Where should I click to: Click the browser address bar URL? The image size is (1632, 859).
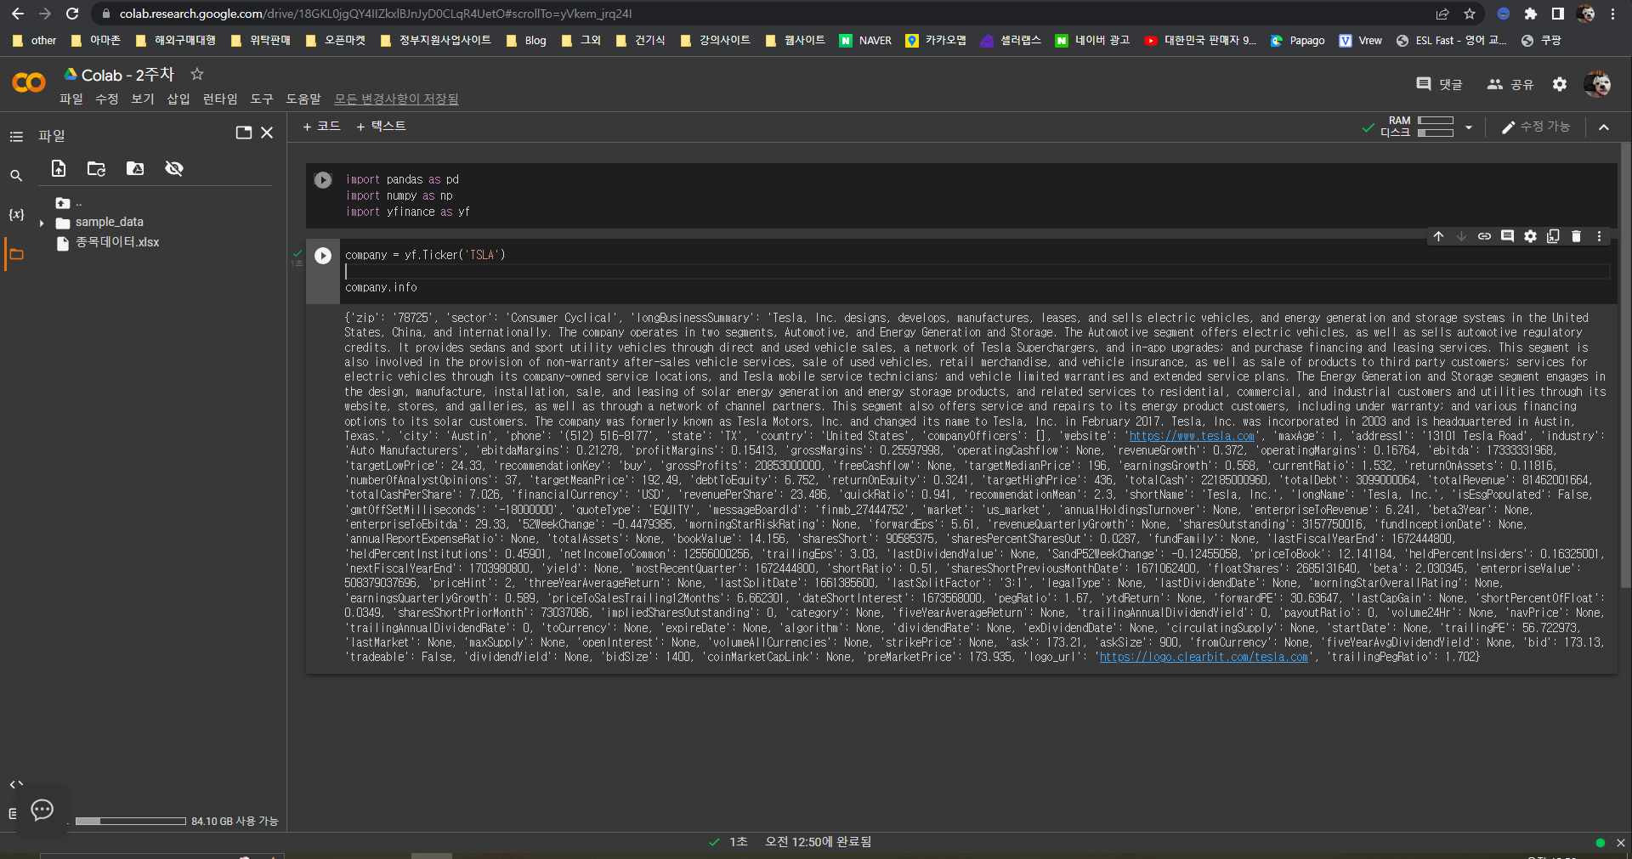point(375,14)
